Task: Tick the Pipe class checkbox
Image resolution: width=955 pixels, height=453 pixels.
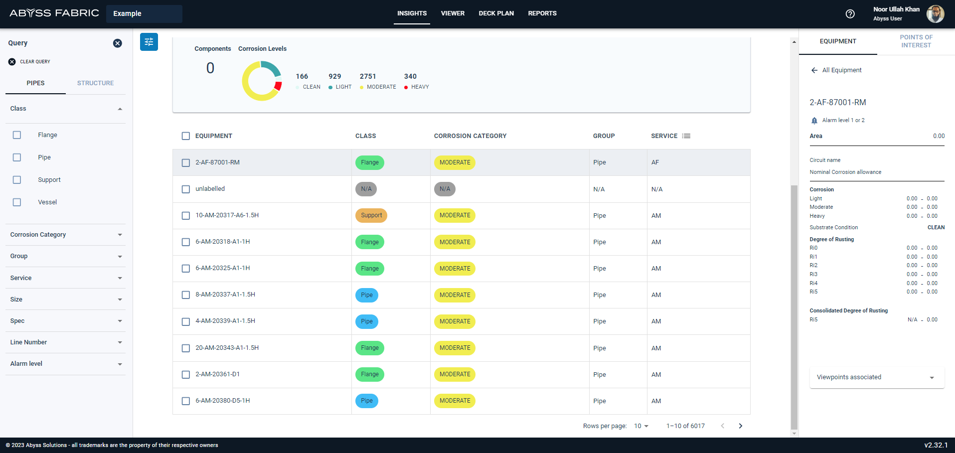Action: pyautogui.click(x=17, y=157)
